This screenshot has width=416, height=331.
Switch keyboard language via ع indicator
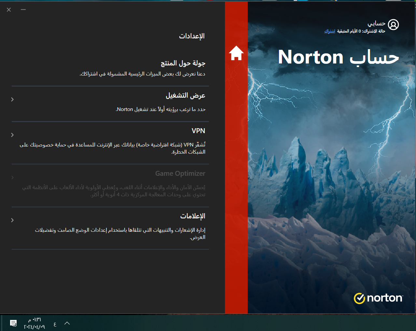(55, 324)
